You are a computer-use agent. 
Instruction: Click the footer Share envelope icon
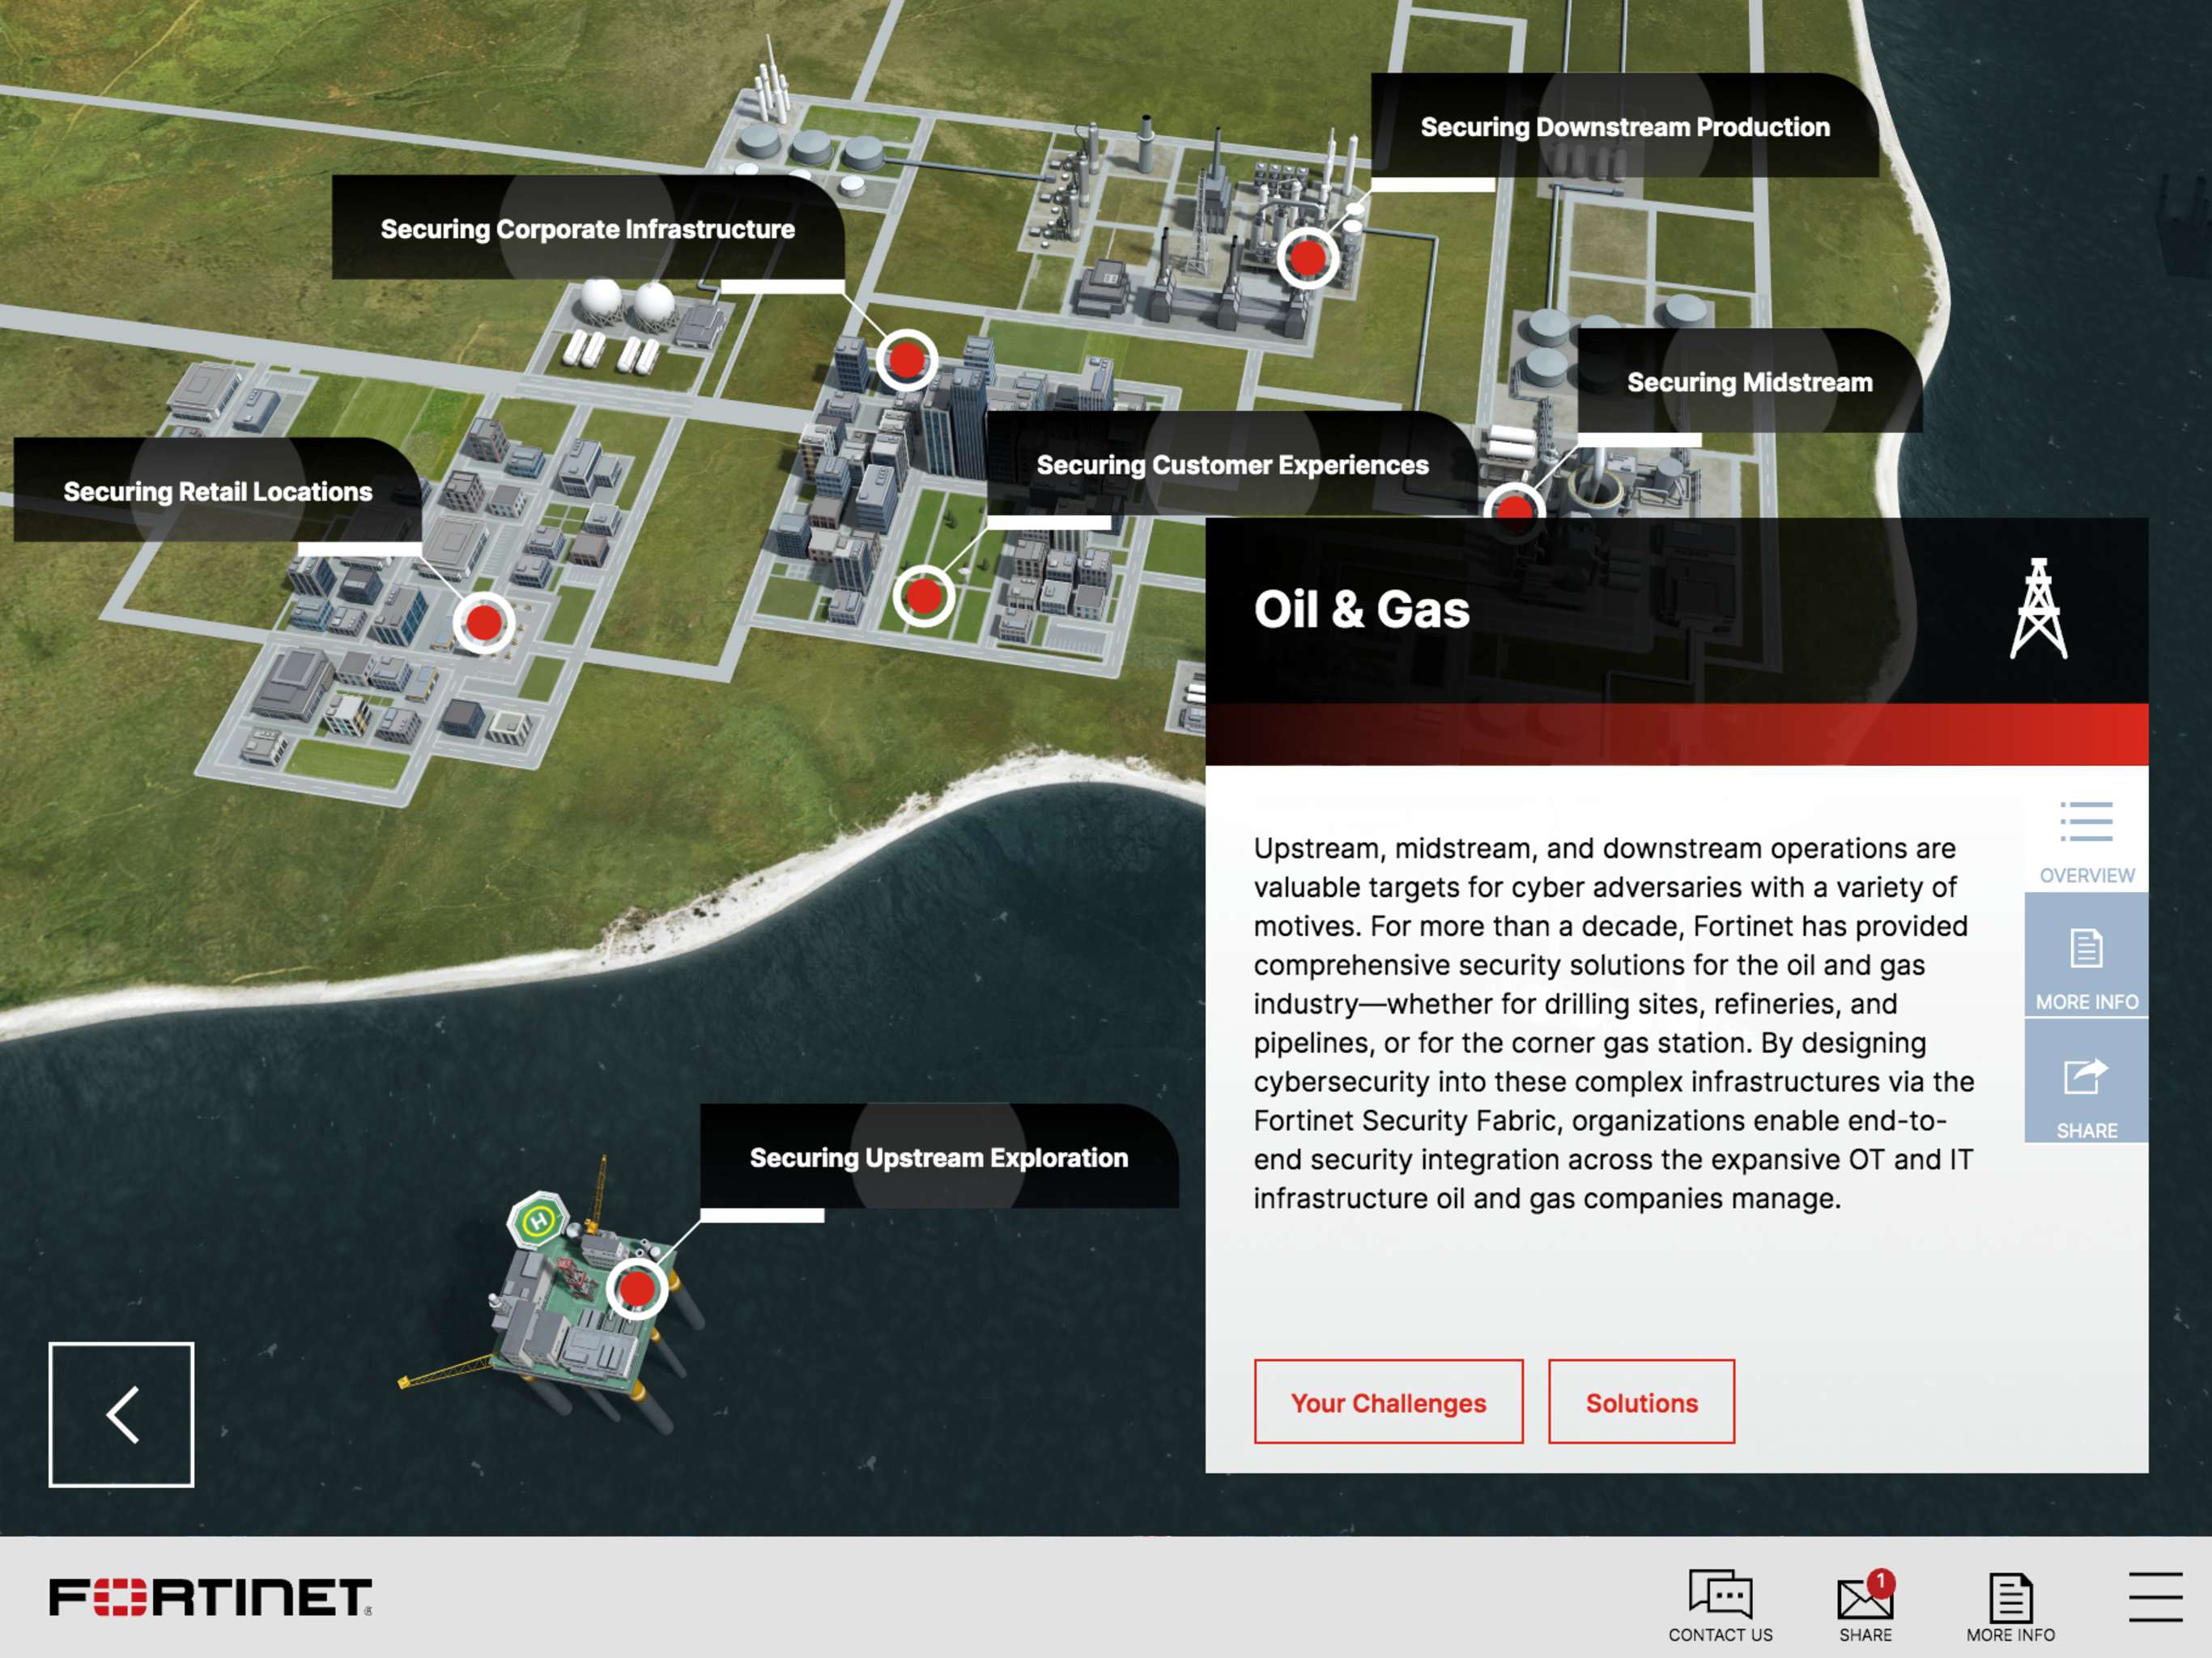[1865, 1606]
